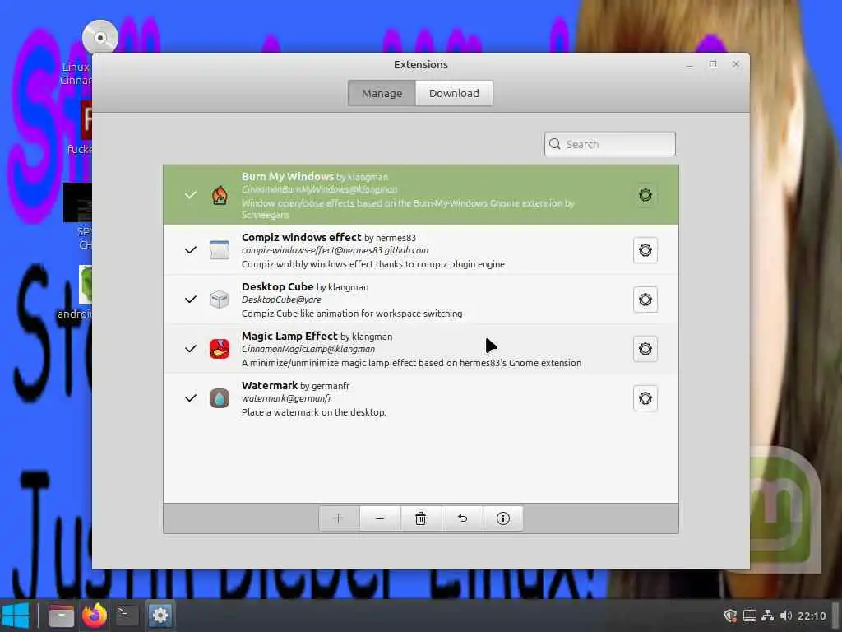Launch Firefox from the taskbar
The image size is (842, 632).
tap(95, 616)
